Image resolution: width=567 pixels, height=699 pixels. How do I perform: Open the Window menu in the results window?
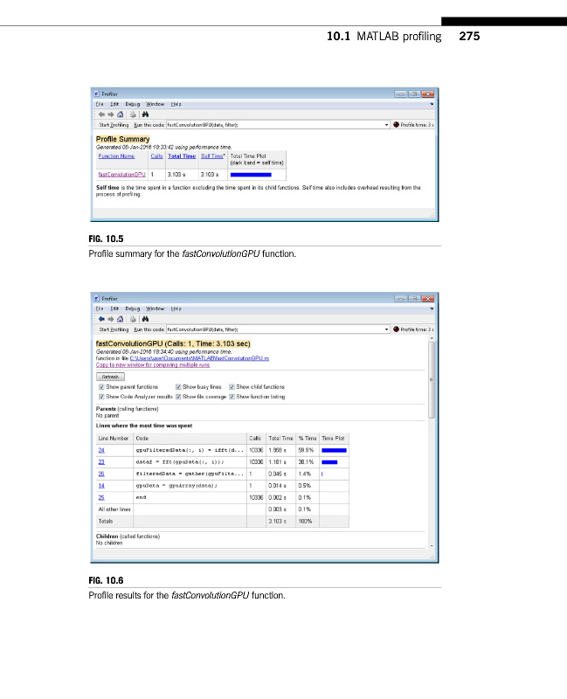155,309
